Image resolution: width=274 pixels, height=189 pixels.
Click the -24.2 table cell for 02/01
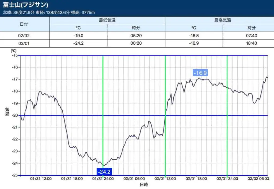(x=78, y=43)
